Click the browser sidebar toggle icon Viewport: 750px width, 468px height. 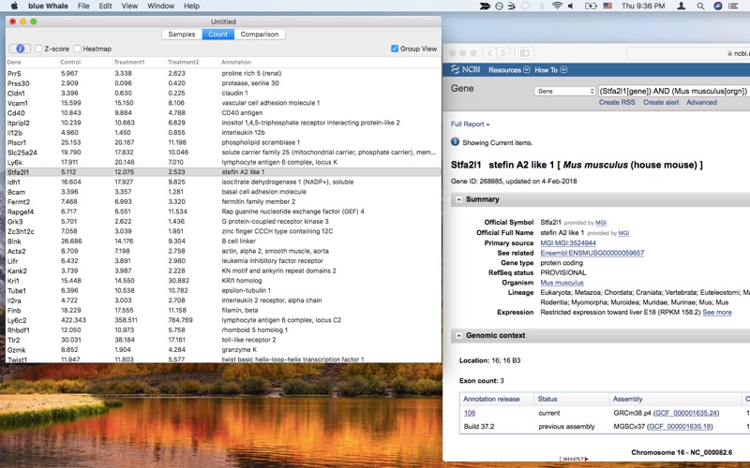point(524,53)
